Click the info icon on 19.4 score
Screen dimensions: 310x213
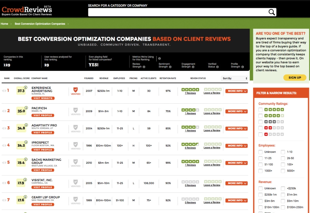(x=26, y=159)
